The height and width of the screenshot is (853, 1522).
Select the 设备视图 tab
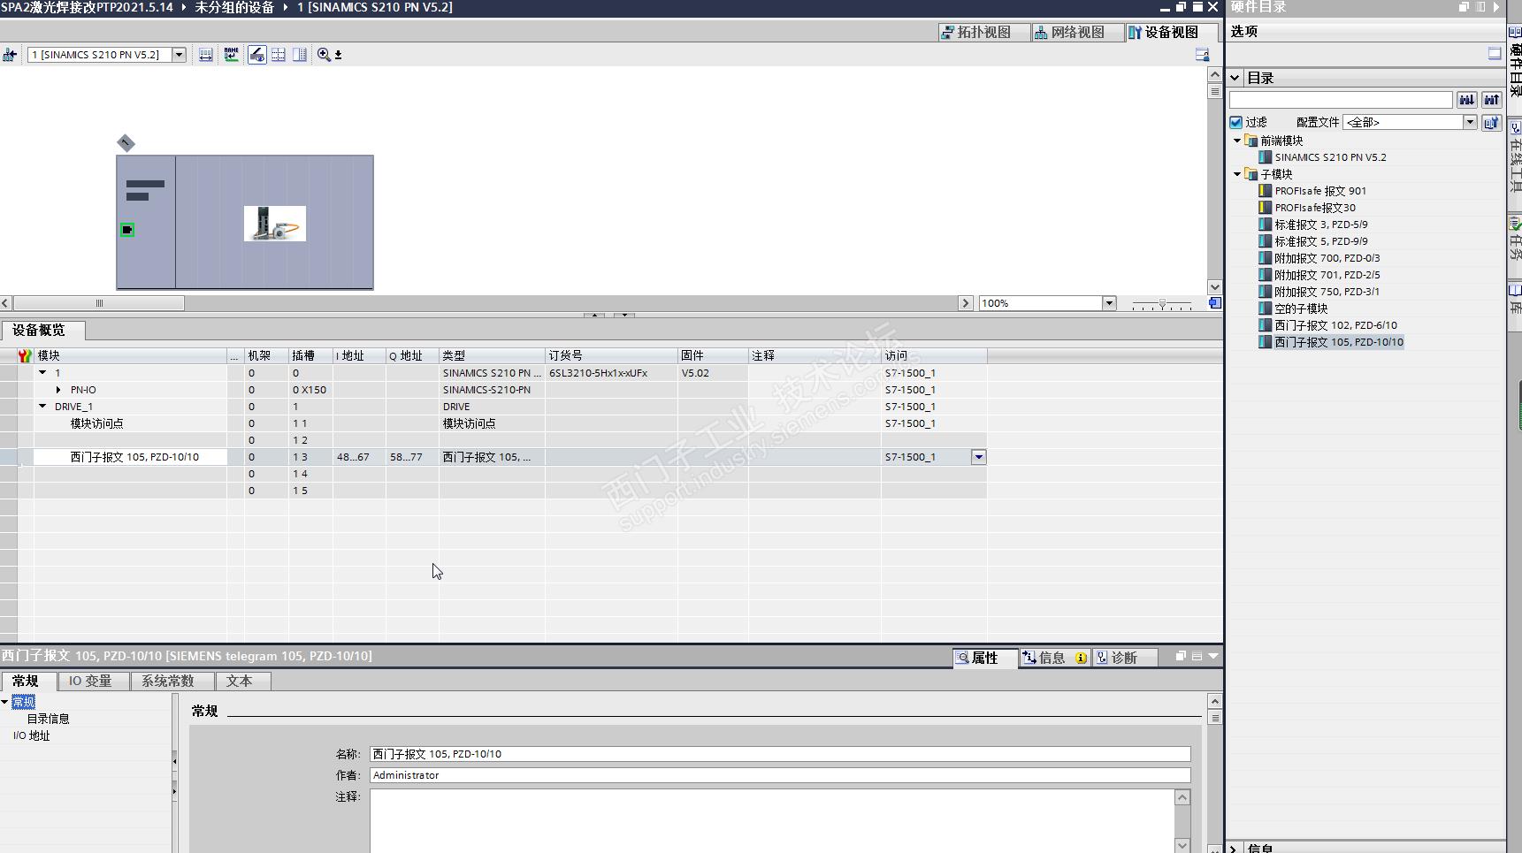tap(1171, 33)
